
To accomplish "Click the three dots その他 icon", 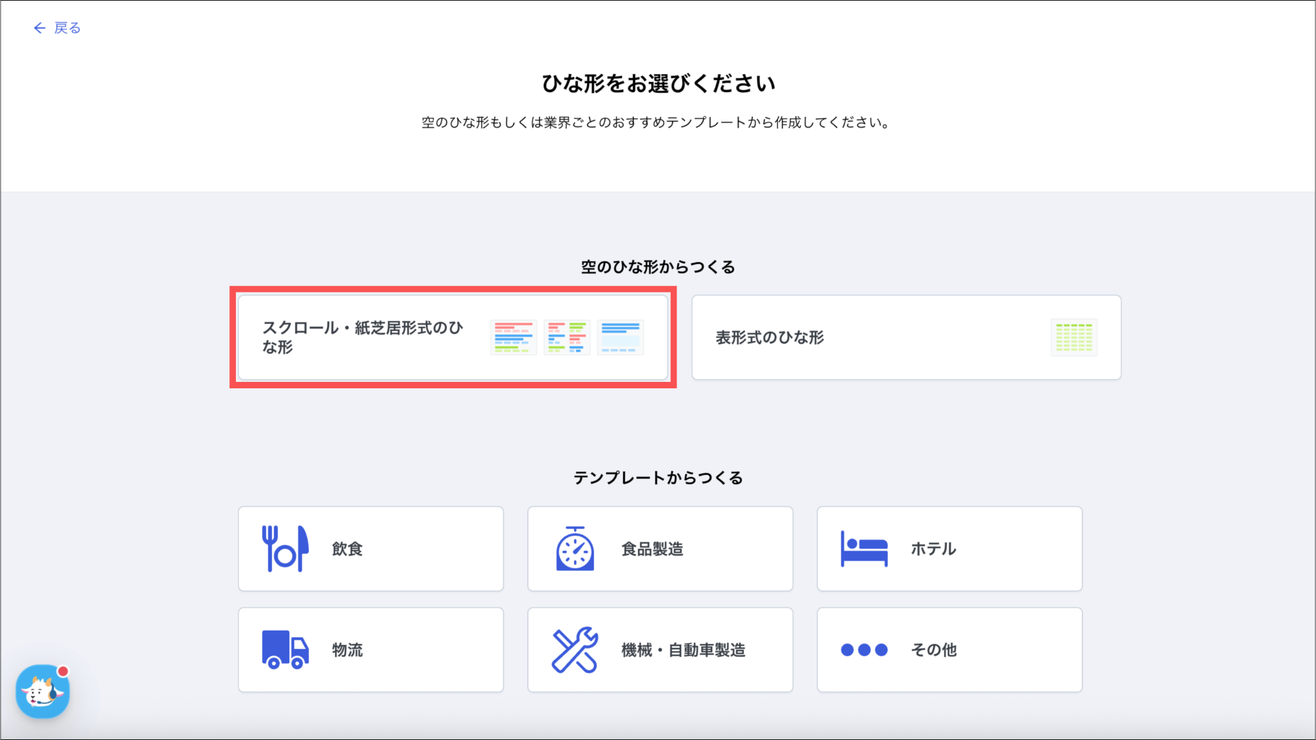I will (x=864, y=649).
